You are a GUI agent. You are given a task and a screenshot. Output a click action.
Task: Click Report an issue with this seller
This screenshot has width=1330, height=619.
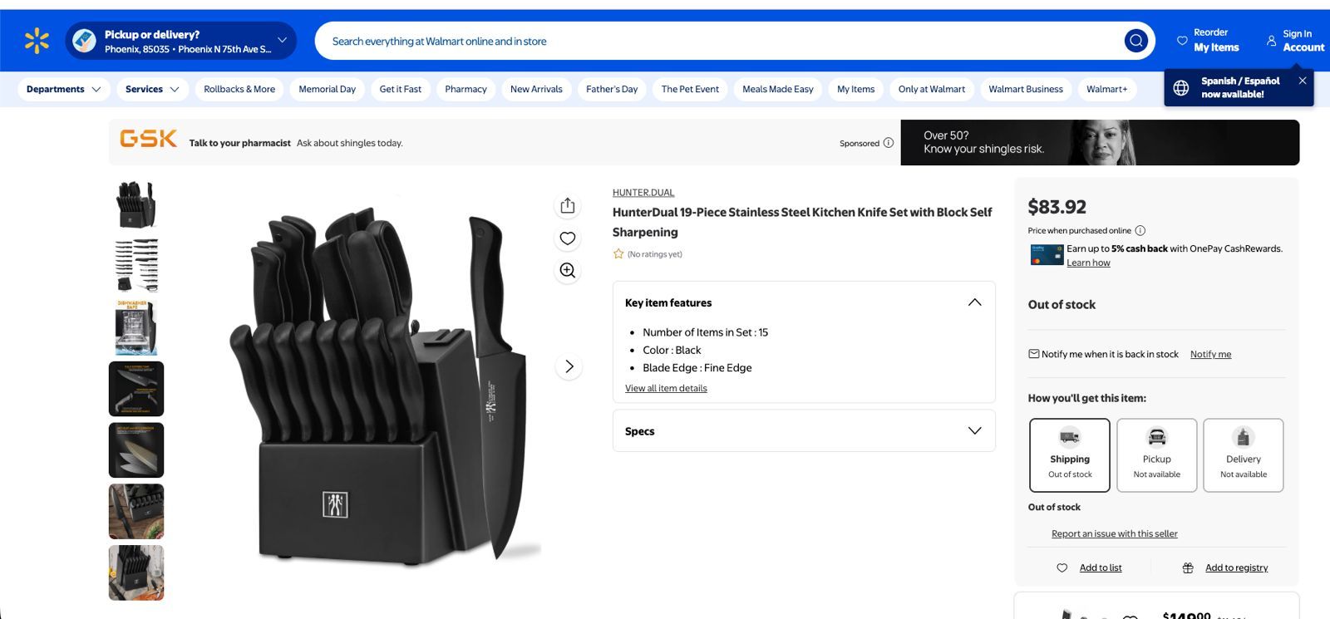[x=1115, y=533]
